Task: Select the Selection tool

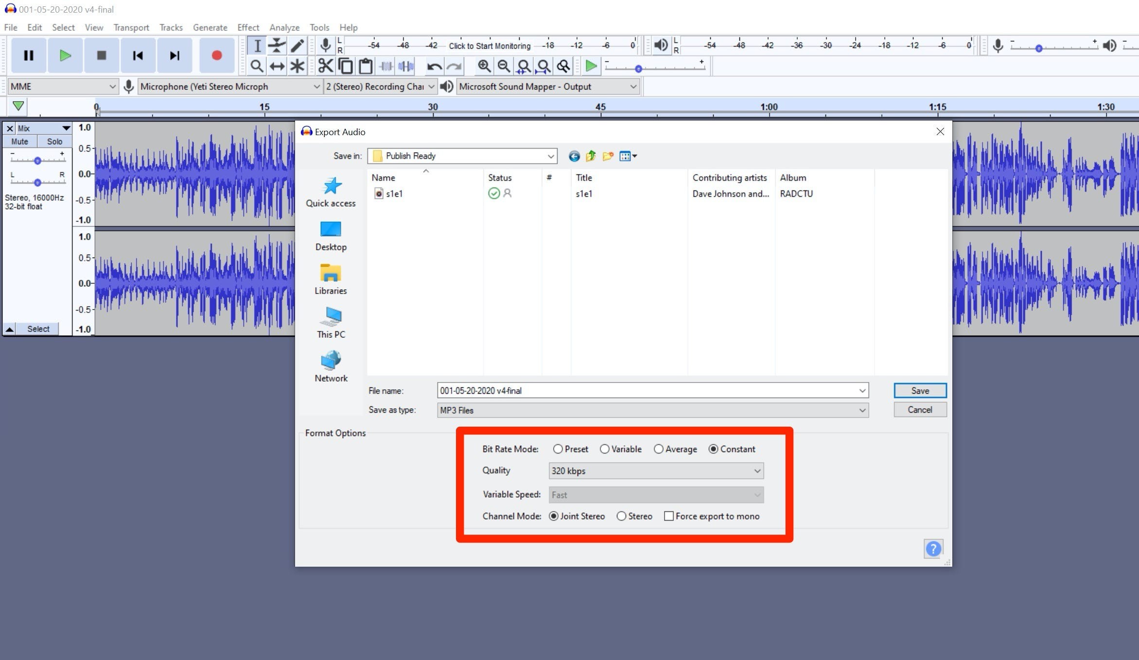Action: pyautogui.click(x=257, y=45)
